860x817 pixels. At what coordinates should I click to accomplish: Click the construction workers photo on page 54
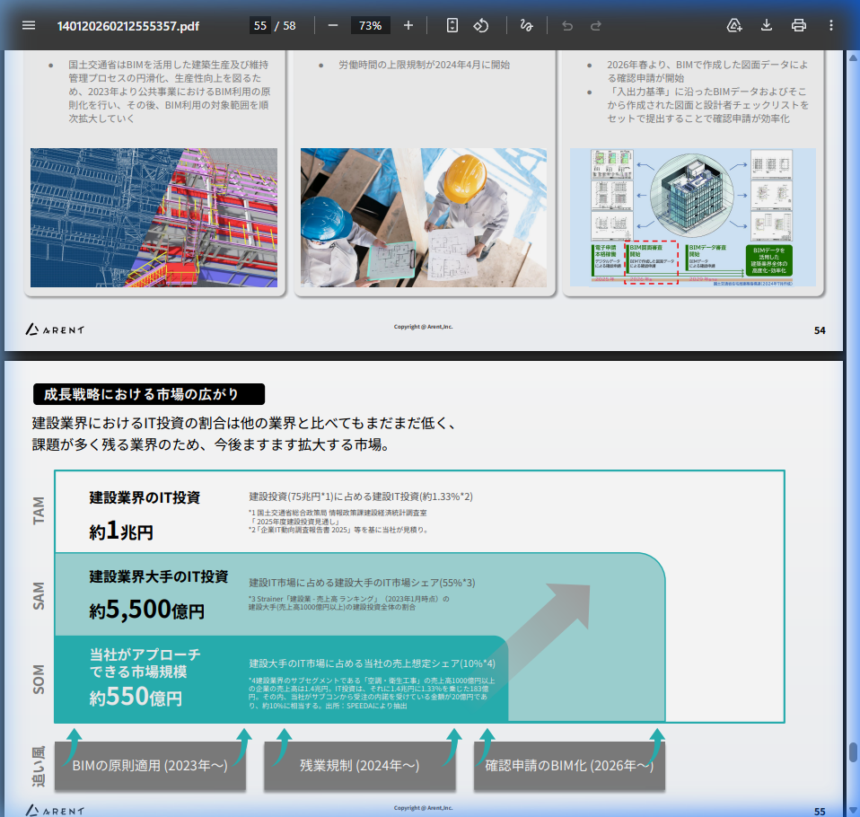(423, 218)
